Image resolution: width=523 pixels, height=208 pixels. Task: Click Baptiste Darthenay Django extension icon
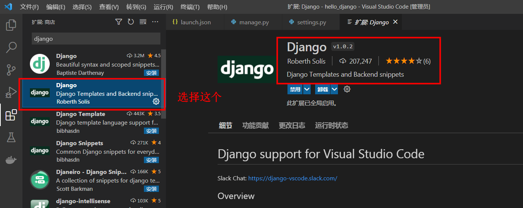click(x=40, y=64)
